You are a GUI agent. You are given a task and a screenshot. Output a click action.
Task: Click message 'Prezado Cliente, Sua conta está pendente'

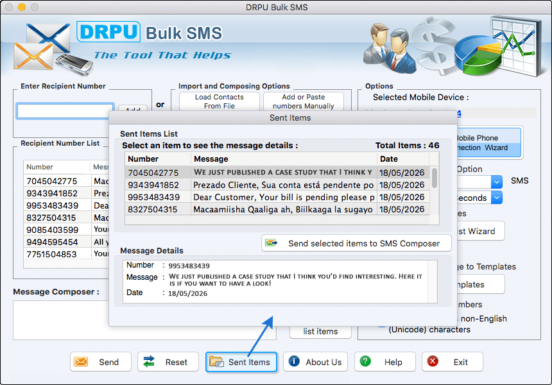(x=284, y=185)
